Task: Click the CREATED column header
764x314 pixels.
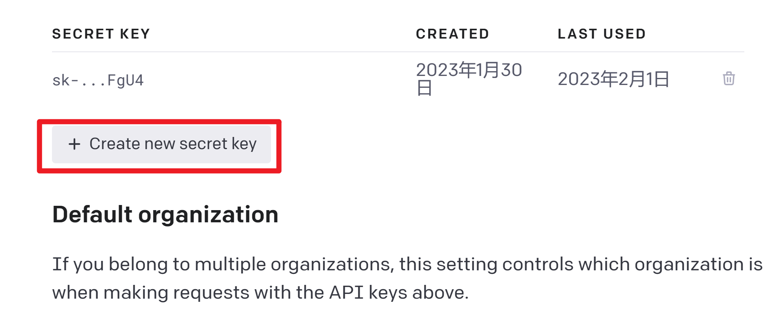Action: 452,34
